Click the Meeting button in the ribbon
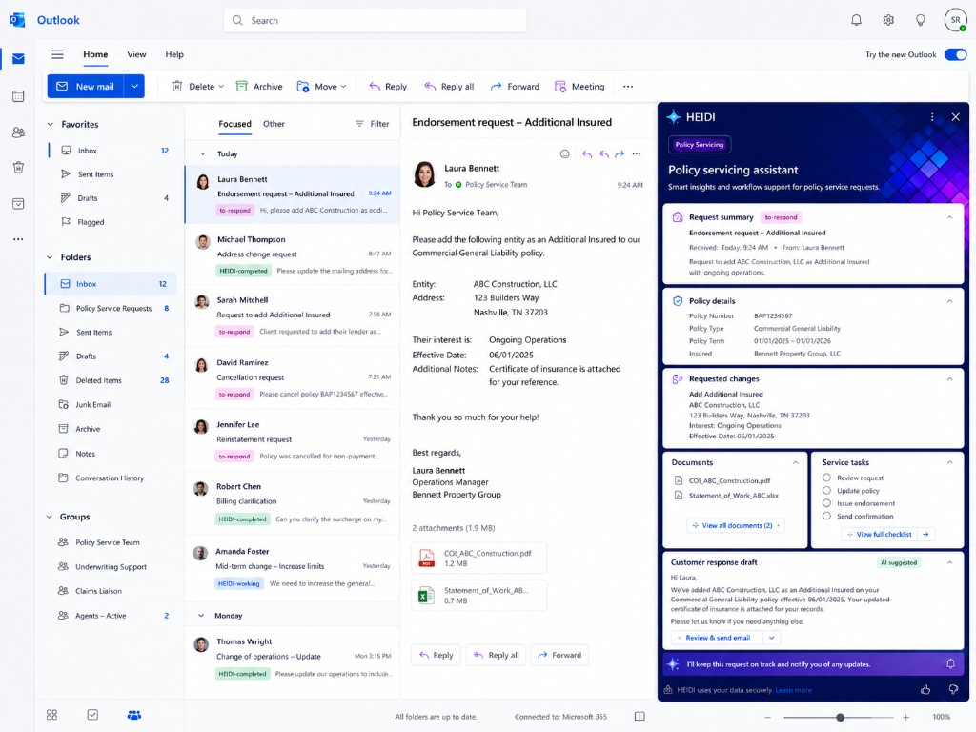 click(579, 87)
